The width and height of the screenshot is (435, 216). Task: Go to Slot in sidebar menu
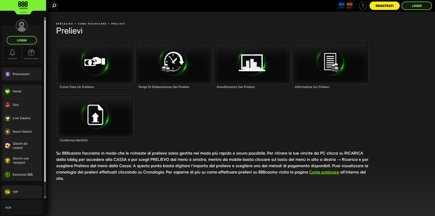point(22,105)
